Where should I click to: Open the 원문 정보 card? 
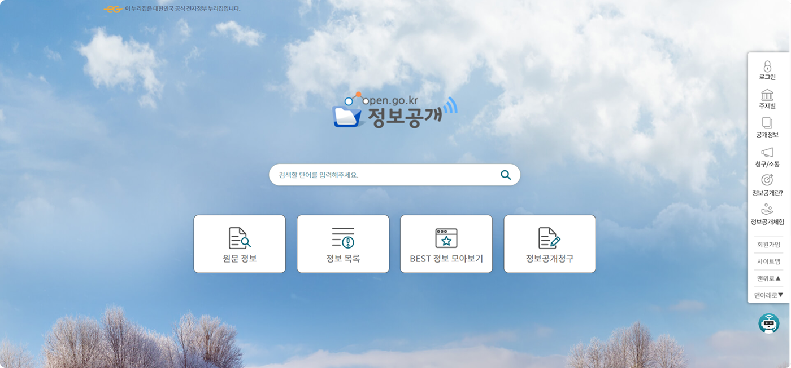coord(239,243)
